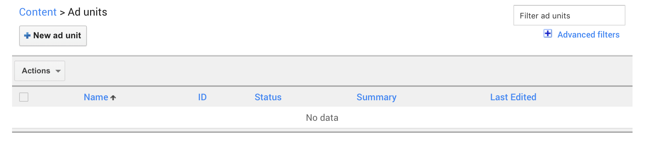The width and height of the screenshot is (646, 141).
Task: Focus the Filter ad units search field
Action: (569, 16)
